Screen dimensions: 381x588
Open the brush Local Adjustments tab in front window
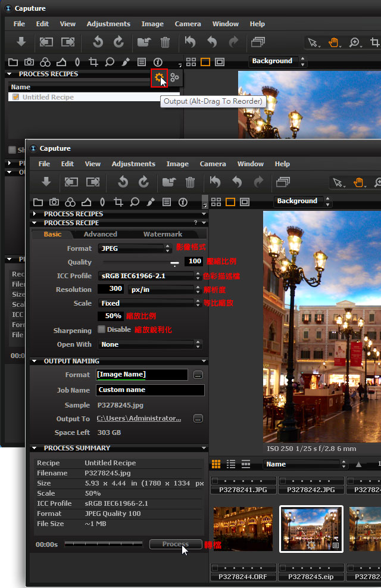tap(151, 202)
